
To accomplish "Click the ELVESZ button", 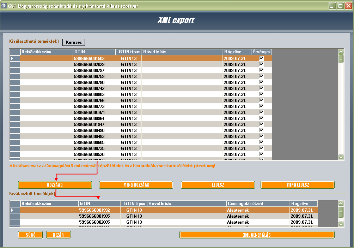I will (x=218, y=185).
